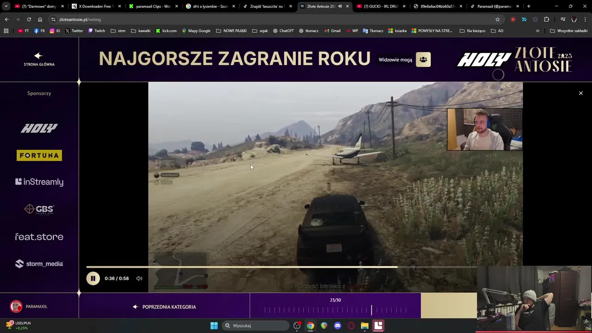Open the inStreamly sponsor logo
This screenshot has height=333, width=592.
click(39, 182)
